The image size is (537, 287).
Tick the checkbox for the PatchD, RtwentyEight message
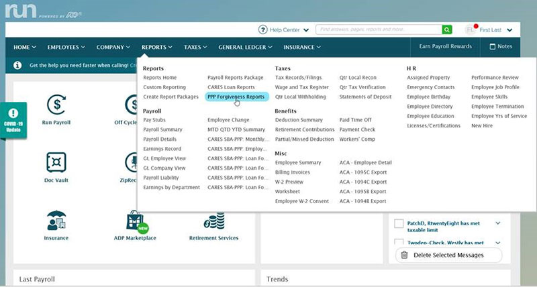[x=399, y=224]
